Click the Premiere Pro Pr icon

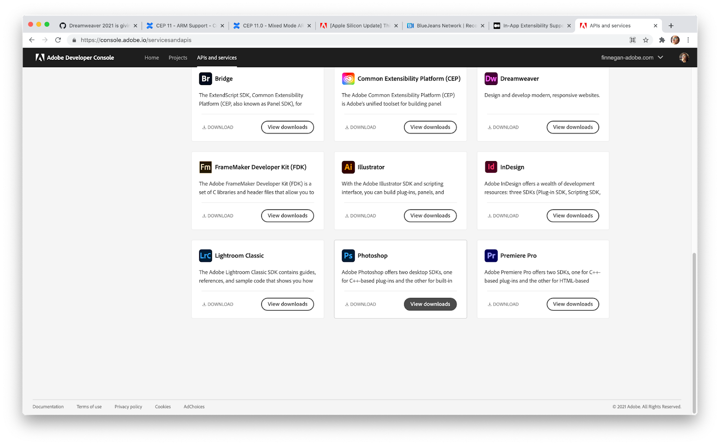[x=491, y=256]
